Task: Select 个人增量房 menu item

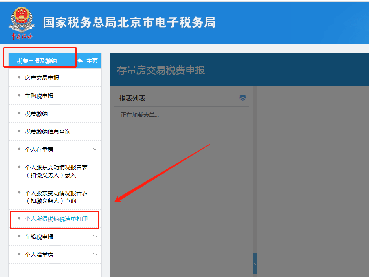Action: coord(39,255)
